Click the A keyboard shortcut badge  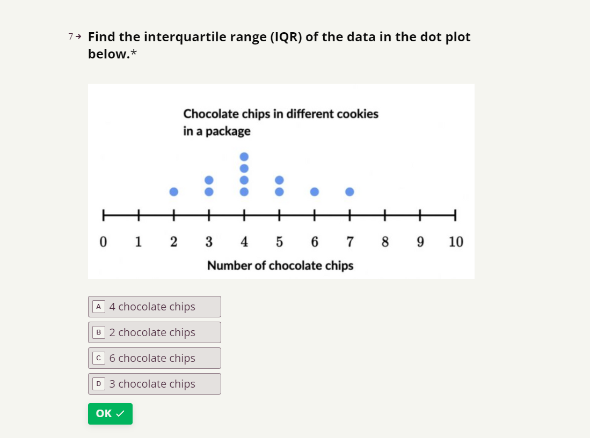(98, 306)
